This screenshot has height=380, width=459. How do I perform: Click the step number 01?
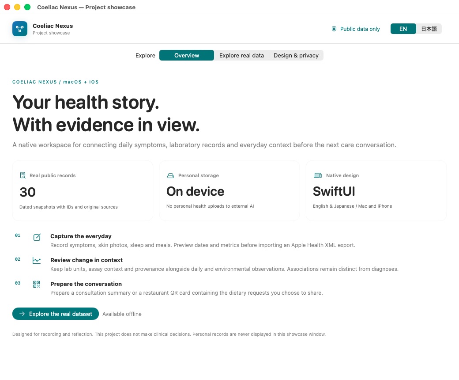(x=18, y=235)
